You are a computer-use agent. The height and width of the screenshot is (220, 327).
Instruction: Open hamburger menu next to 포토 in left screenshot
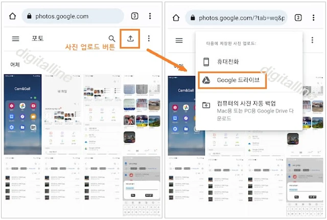tap(16, 39)
